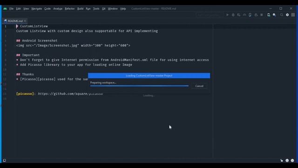Screen dimensions: 298x168
Task: Click the img src Screenshot.jpg line
Action: click(x=73, y=46)
